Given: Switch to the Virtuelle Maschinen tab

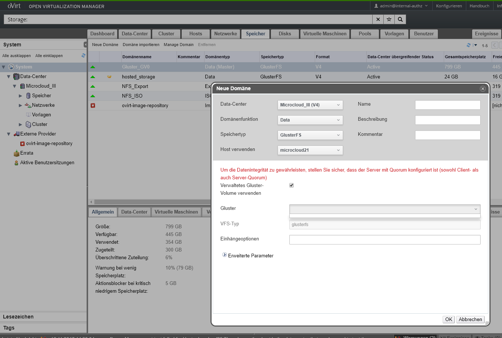Looking at the screenshot, I should pyautogui.click(x=324, y=34).
